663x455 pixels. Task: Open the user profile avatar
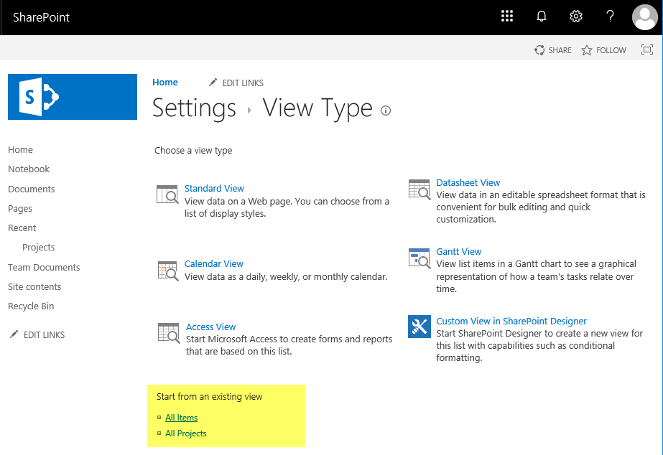pyautogui.click(x=645, y=17)
